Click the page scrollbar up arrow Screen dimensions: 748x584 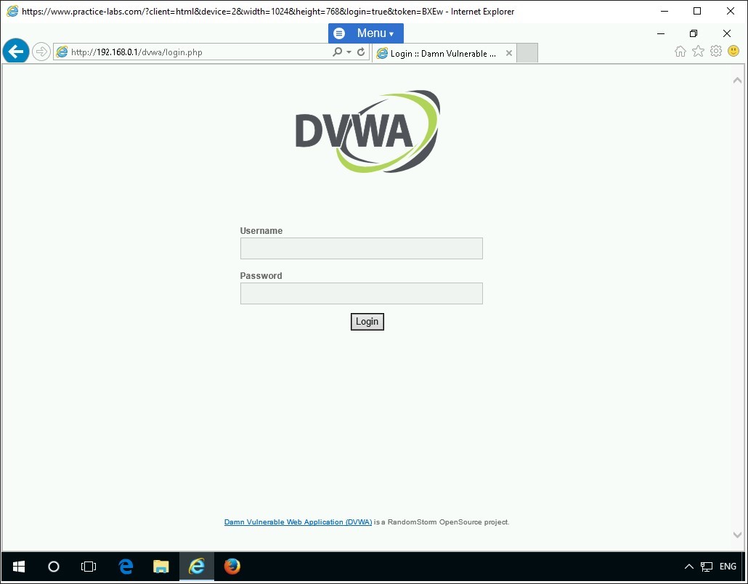pyautogui.click(x=737, y=80)
